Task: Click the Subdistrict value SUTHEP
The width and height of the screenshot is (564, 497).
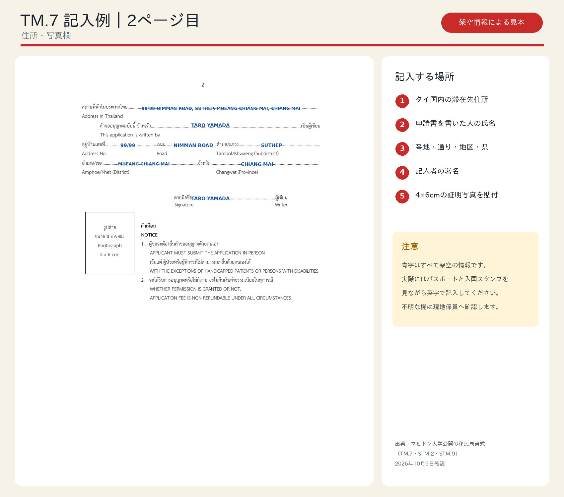Action: click(x=271, y=145)
